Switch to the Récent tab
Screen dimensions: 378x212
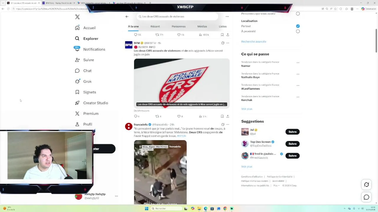155,26
